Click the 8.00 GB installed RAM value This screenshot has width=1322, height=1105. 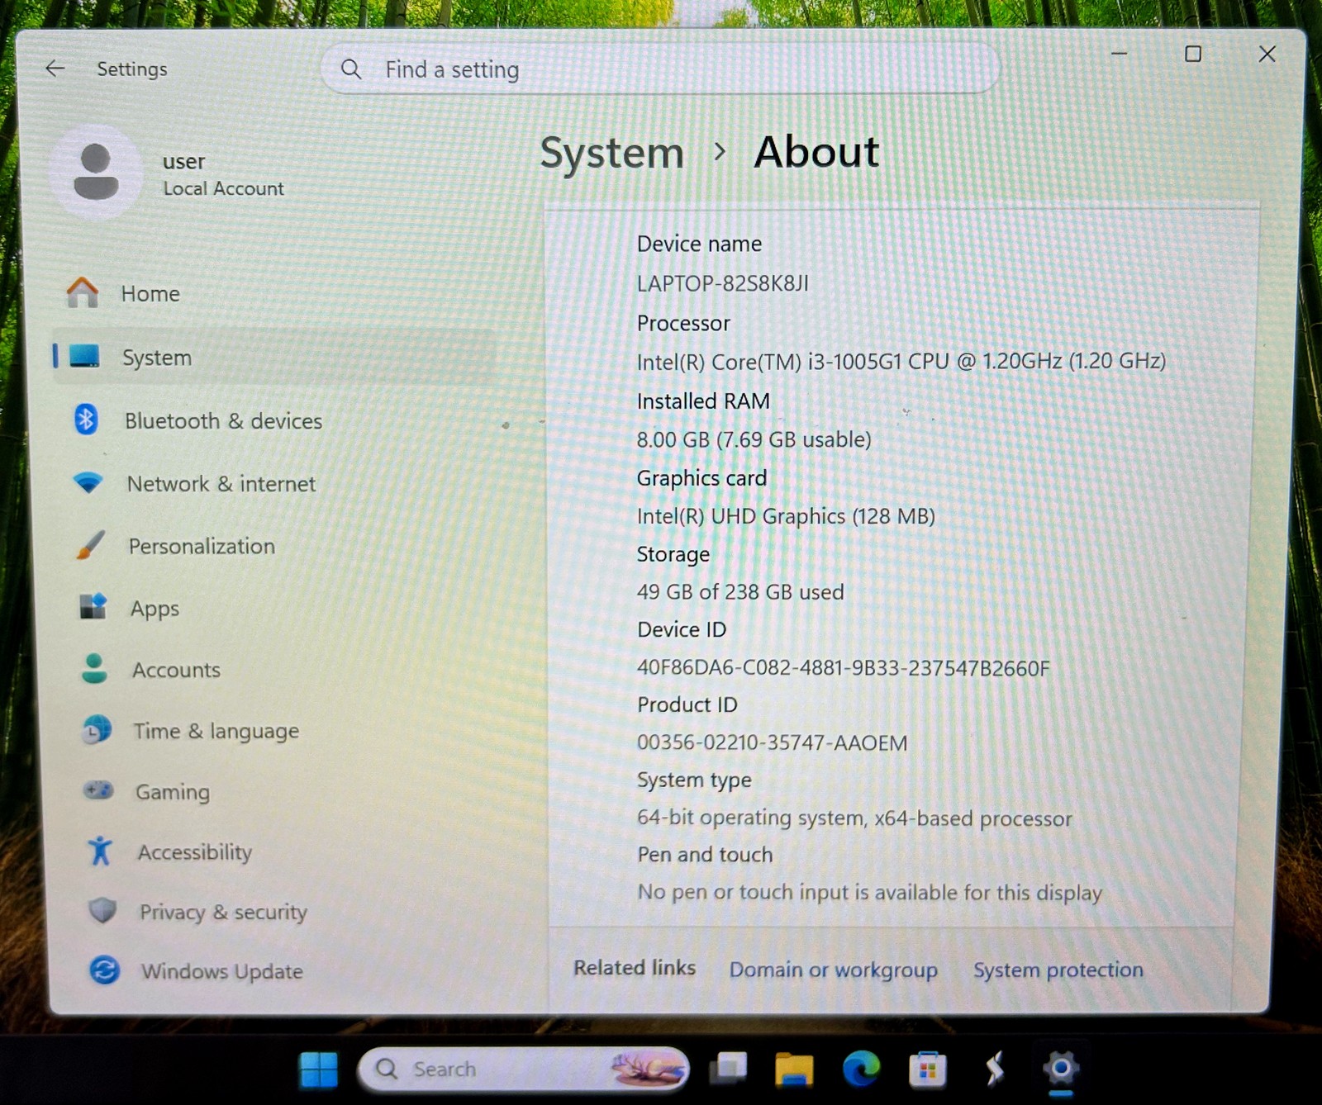(x=754, y=439)
